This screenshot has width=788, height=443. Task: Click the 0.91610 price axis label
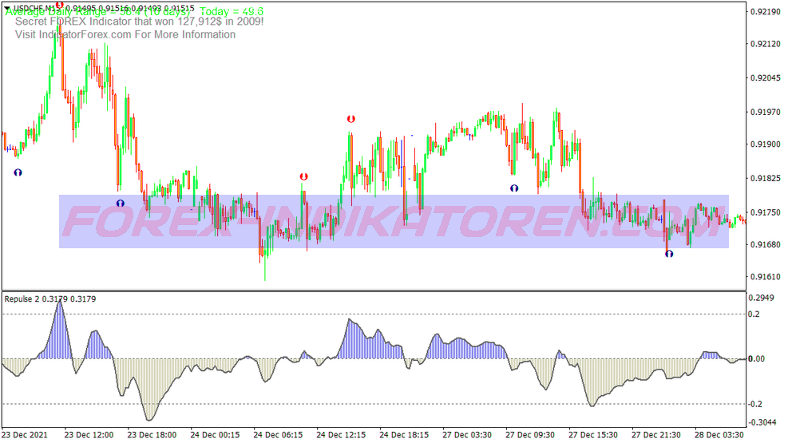(x=766, y=277)
